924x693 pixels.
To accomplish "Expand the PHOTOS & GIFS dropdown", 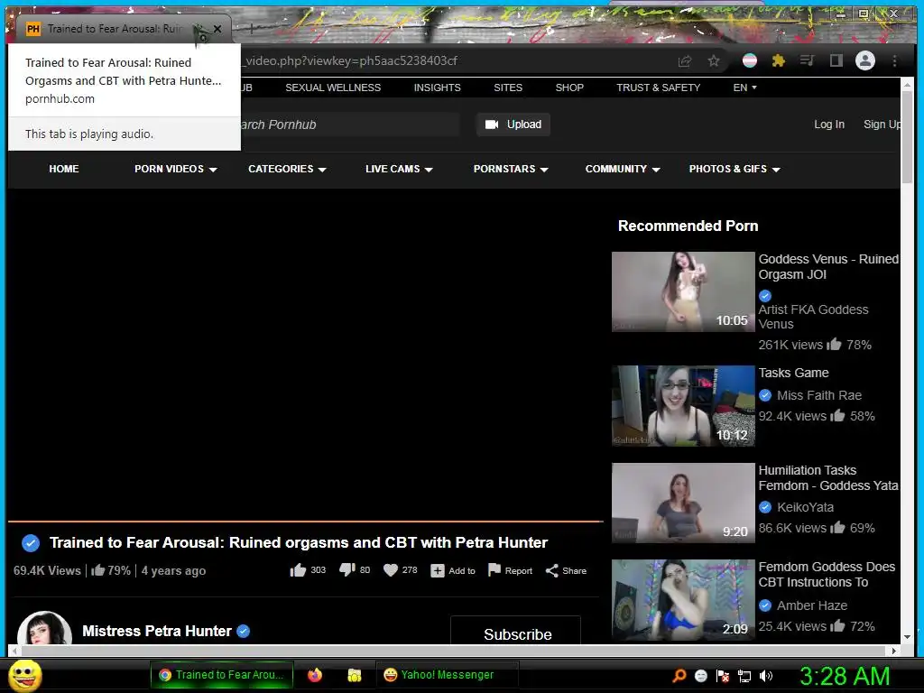I will pos(735,169).
